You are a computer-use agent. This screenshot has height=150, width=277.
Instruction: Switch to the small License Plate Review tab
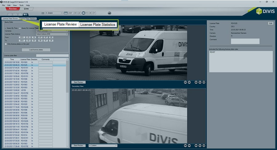point(10,18)
